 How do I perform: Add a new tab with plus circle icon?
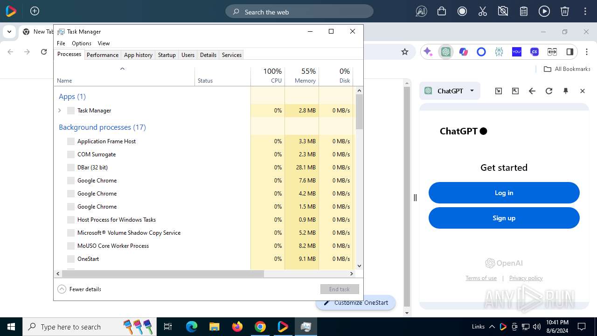click(x=35, y=11)
